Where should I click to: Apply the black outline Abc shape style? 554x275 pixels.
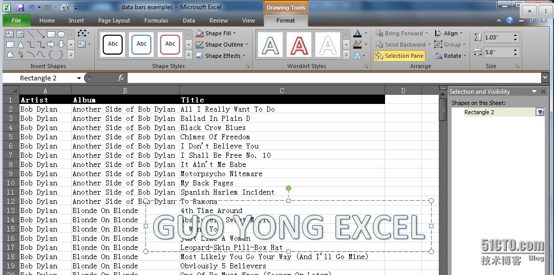point(113,44)
